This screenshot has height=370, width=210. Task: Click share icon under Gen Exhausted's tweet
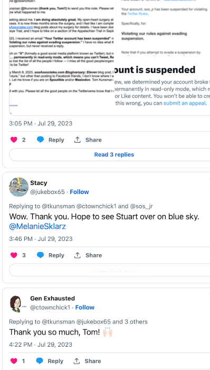77,361
